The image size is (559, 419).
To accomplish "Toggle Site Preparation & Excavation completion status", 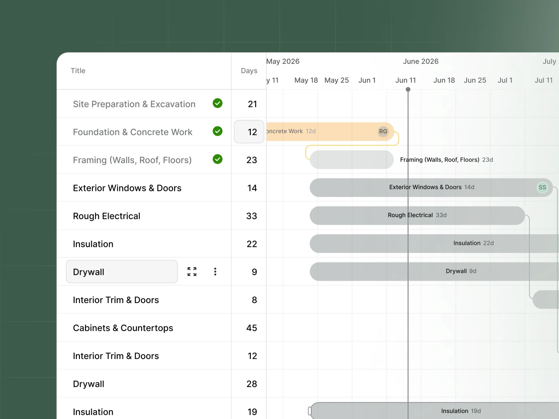I will pos(217,104).
